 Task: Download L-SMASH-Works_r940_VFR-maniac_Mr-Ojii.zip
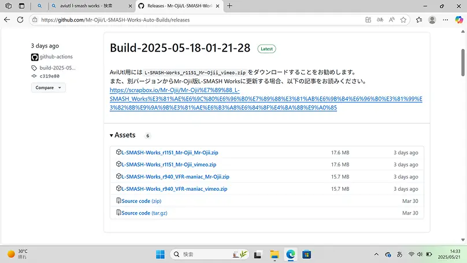pyautogui.click(x=176, y=177)
